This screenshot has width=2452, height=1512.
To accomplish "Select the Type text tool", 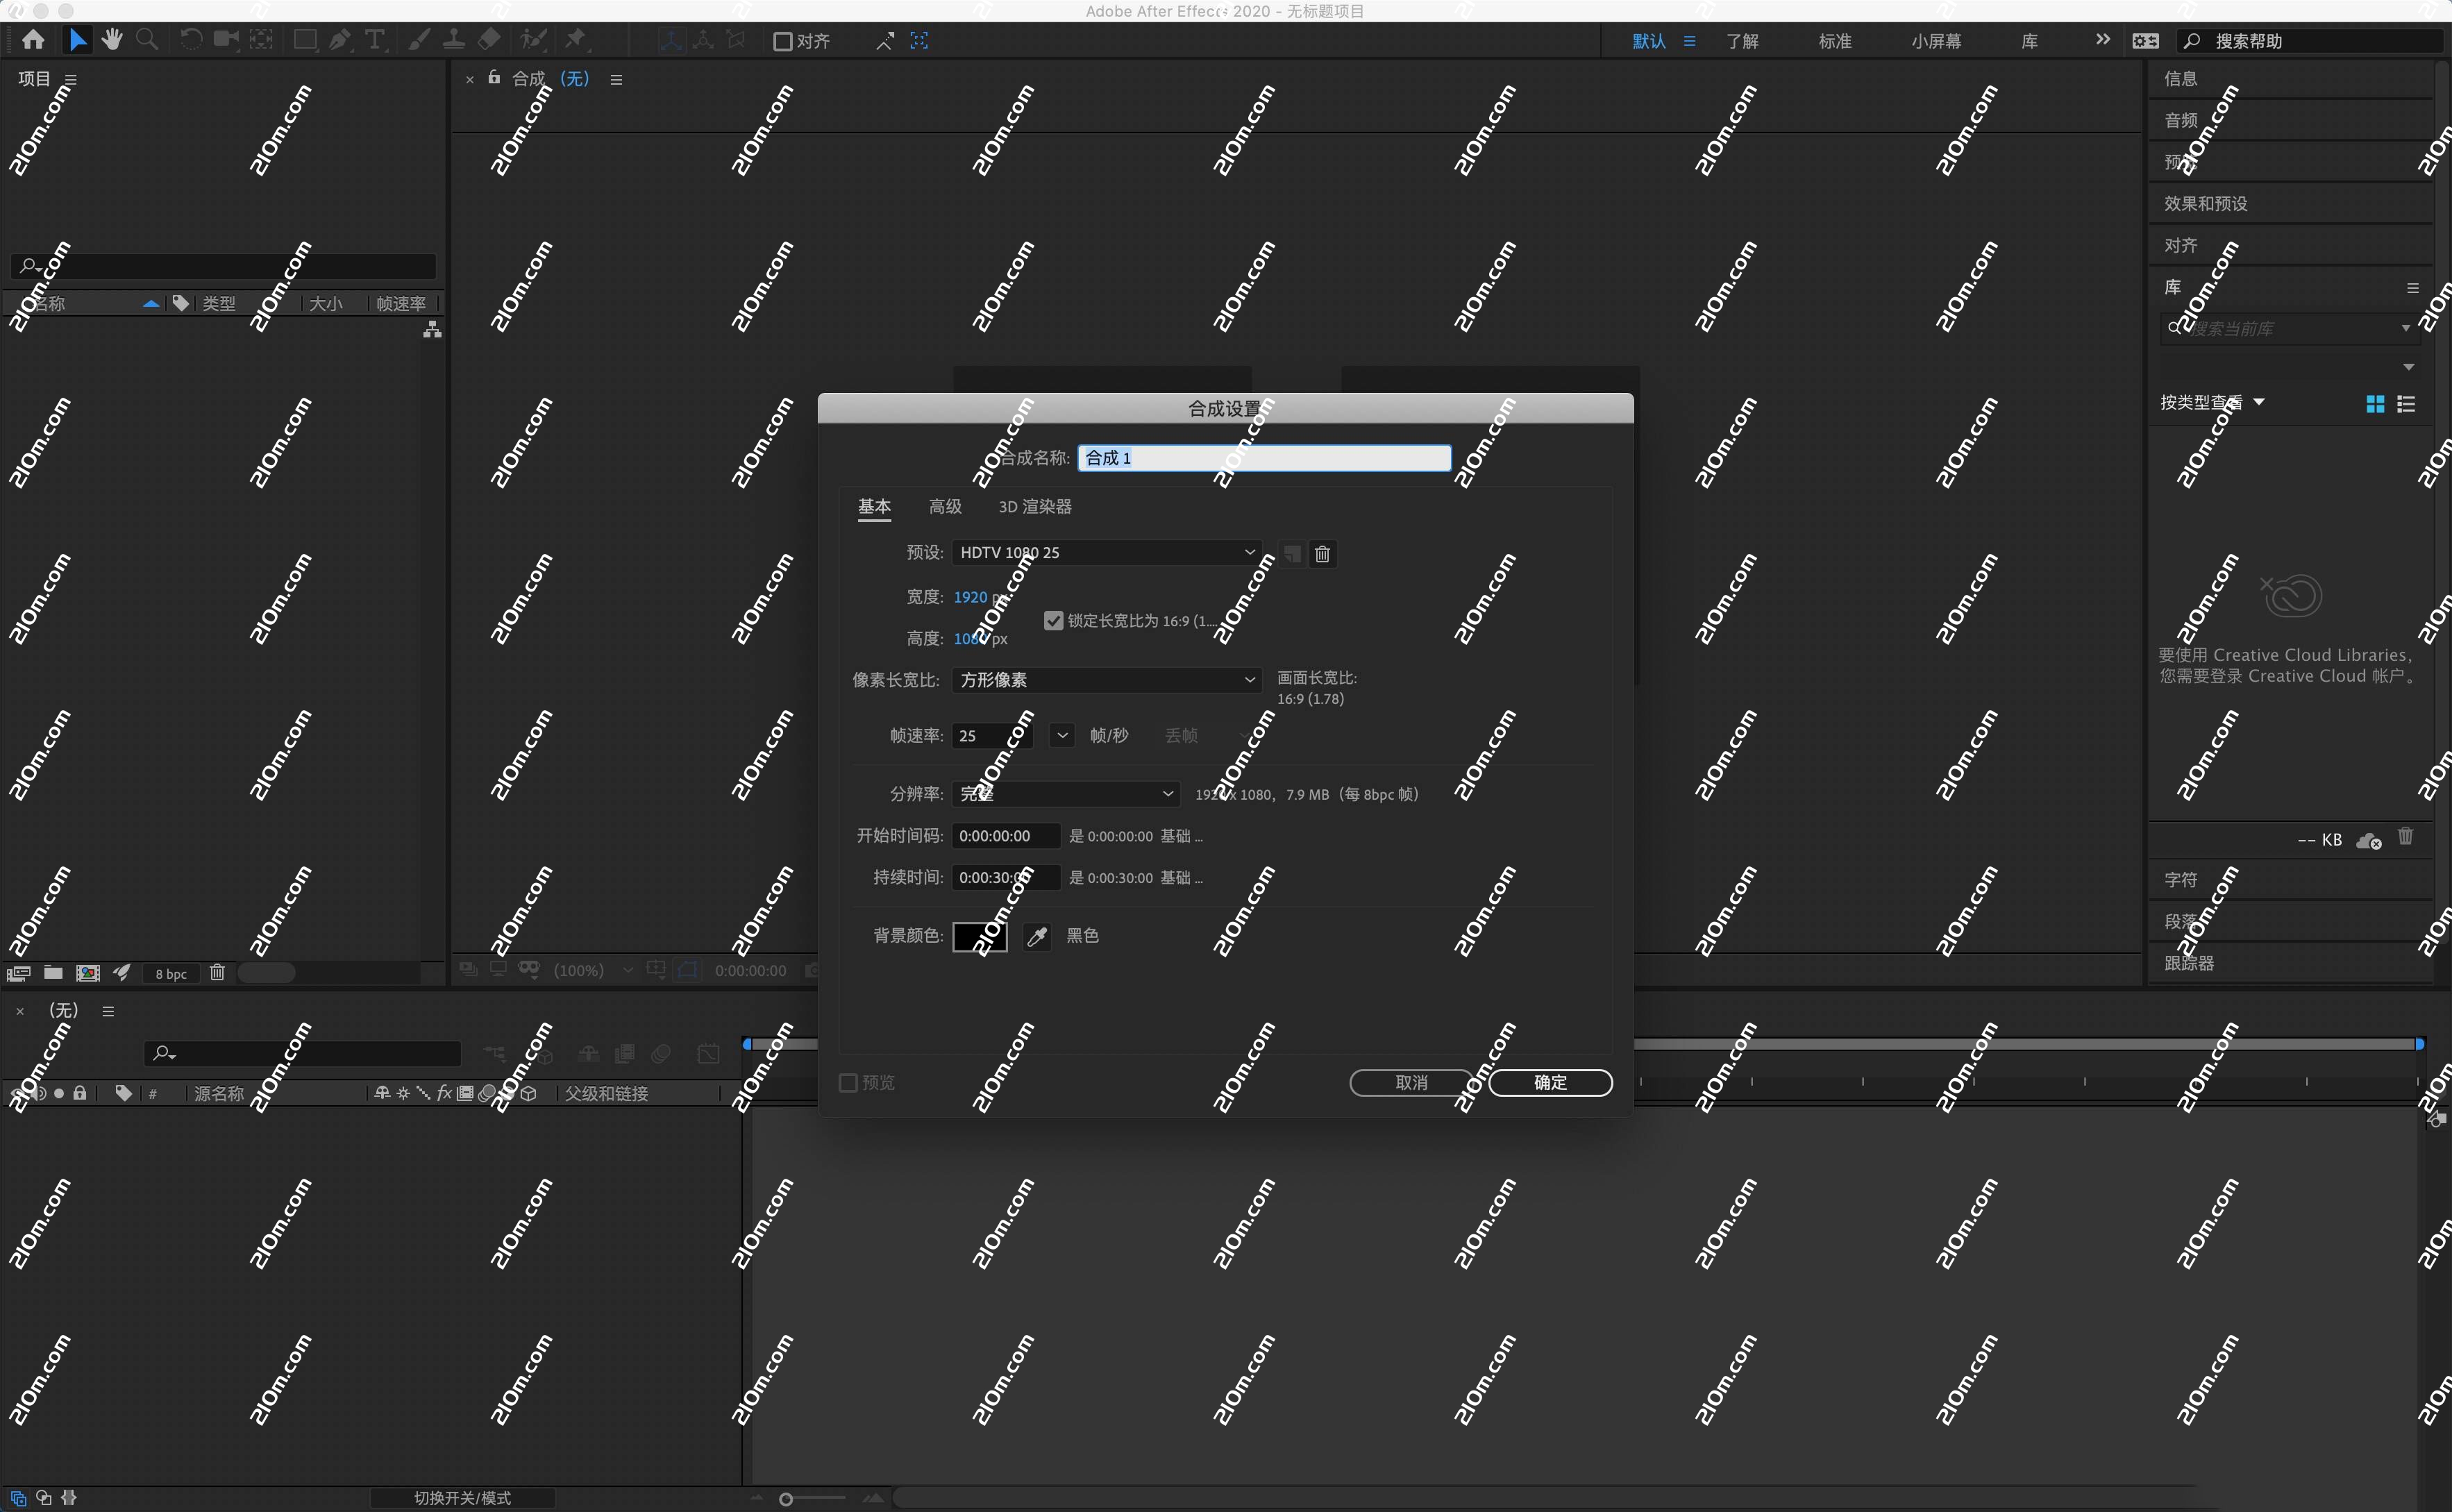I will [x=375, y=40].
